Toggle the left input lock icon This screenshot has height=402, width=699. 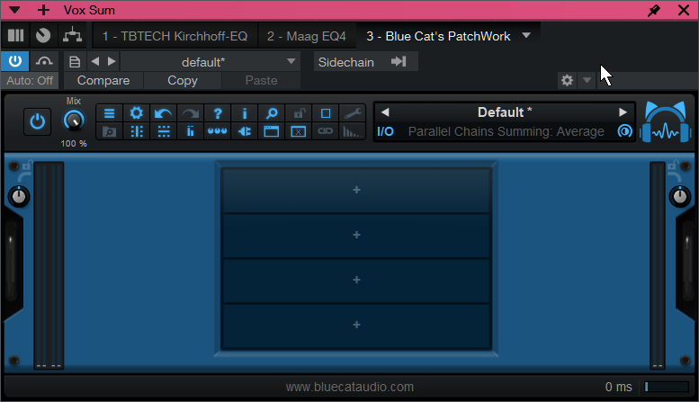(27, 165)
